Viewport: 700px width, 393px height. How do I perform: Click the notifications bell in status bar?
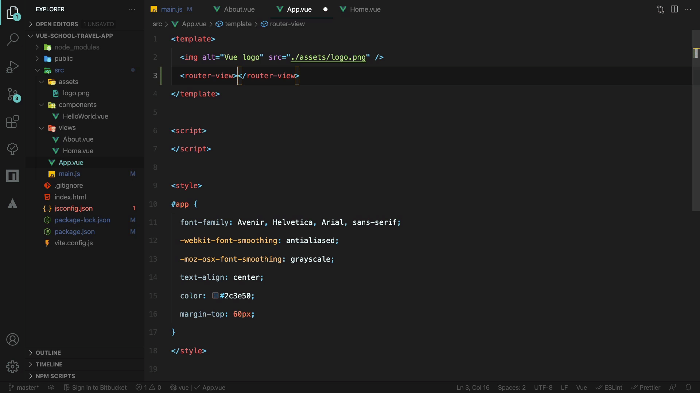point(688,388)
